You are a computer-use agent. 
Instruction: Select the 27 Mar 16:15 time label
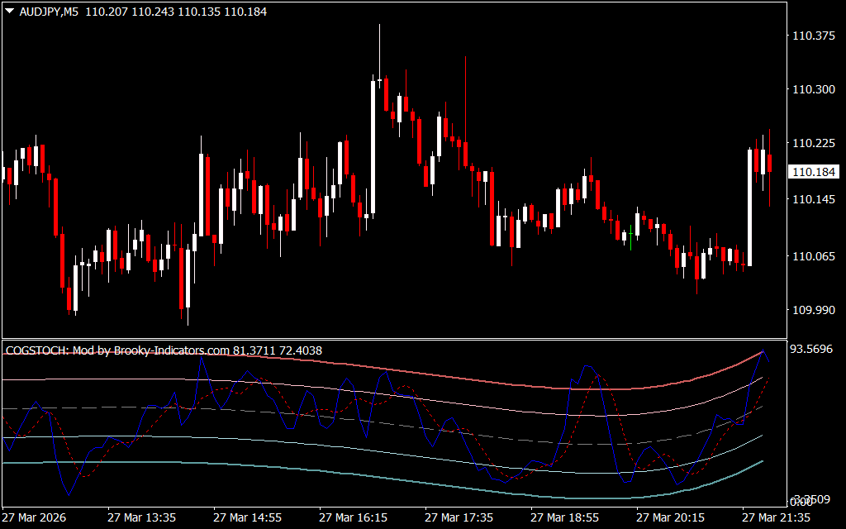pos(354,517)
